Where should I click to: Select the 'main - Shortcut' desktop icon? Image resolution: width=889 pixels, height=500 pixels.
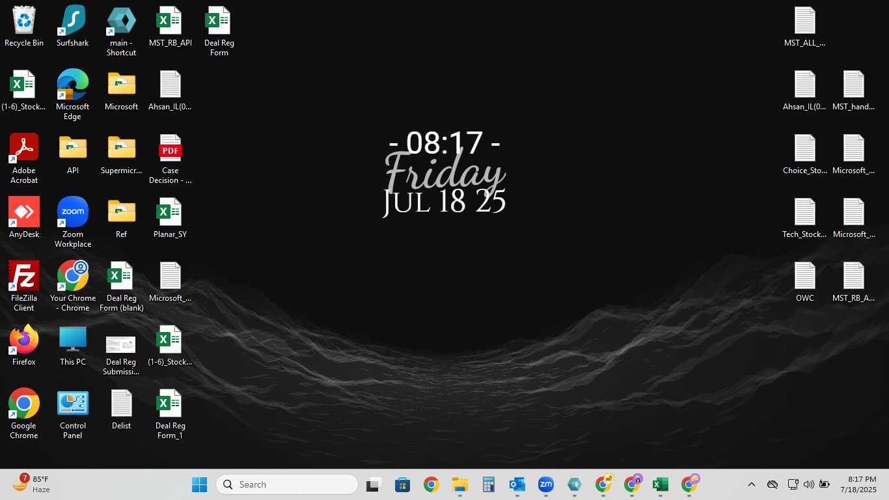[122, 31]
